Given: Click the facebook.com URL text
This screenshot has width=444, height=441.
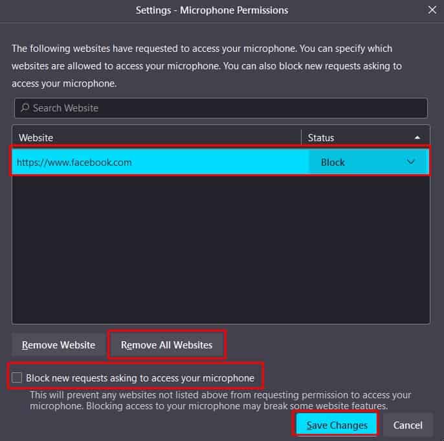Looking at the screenshot, I should tap(74, 162).
